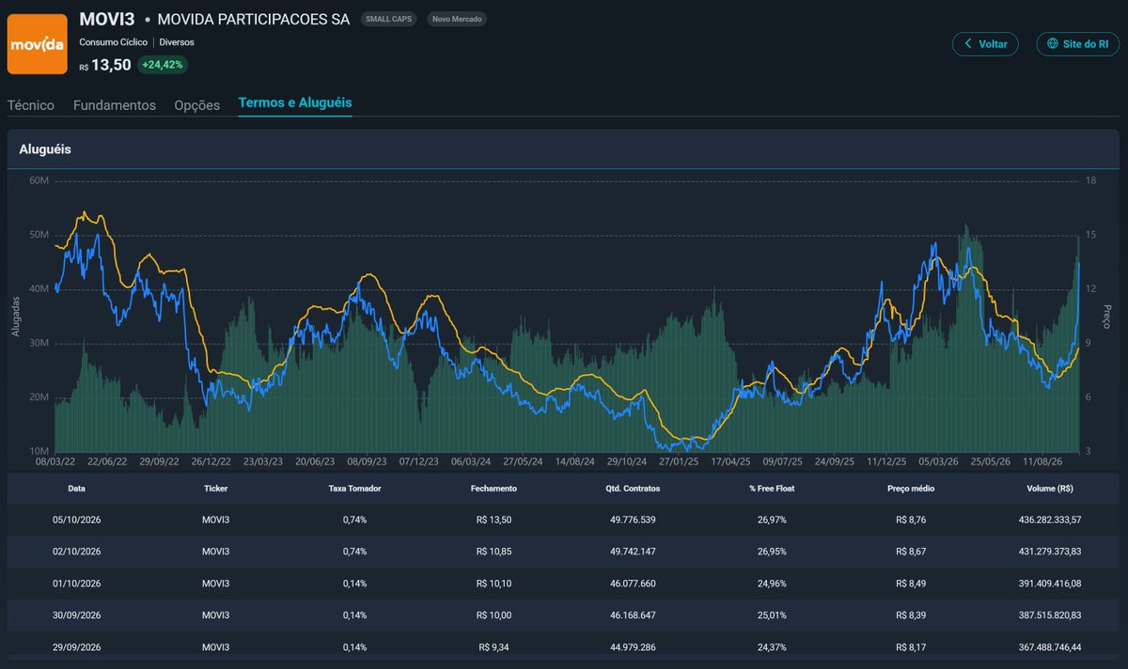The image size is (1128, 669).
Task: Open the Fundamentos tab
Action: click(x=115, y=105)
